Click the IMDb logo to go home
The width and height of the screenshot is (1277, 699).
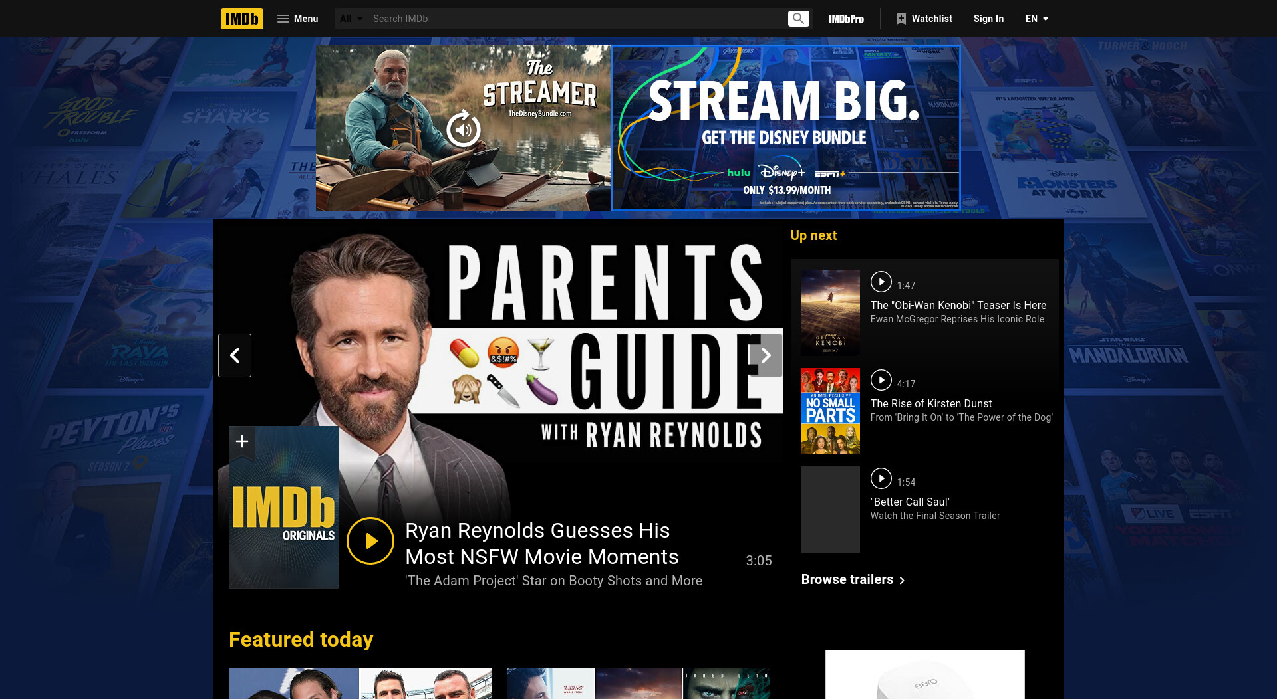click(x=241, y=19)
